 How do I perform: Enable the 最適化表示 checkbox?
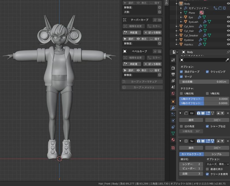click(x=207, y=169)
